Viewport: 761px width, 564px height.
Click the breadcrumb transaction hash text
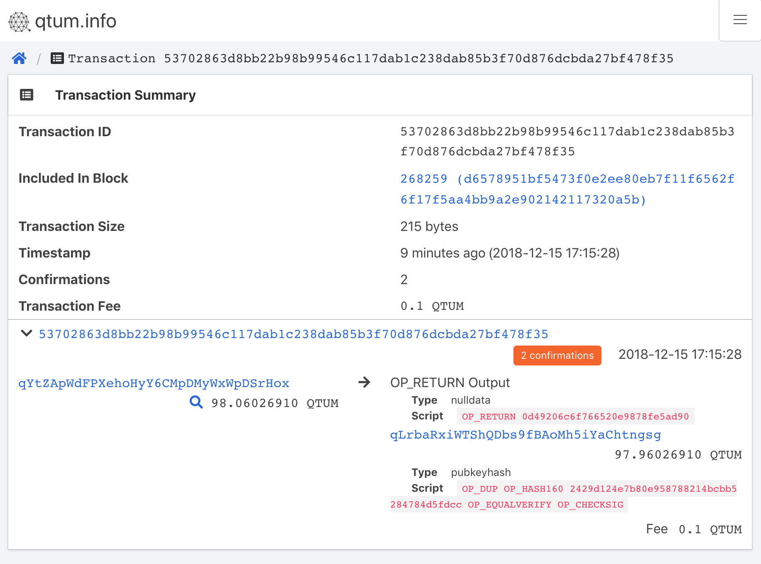[418, 59]
